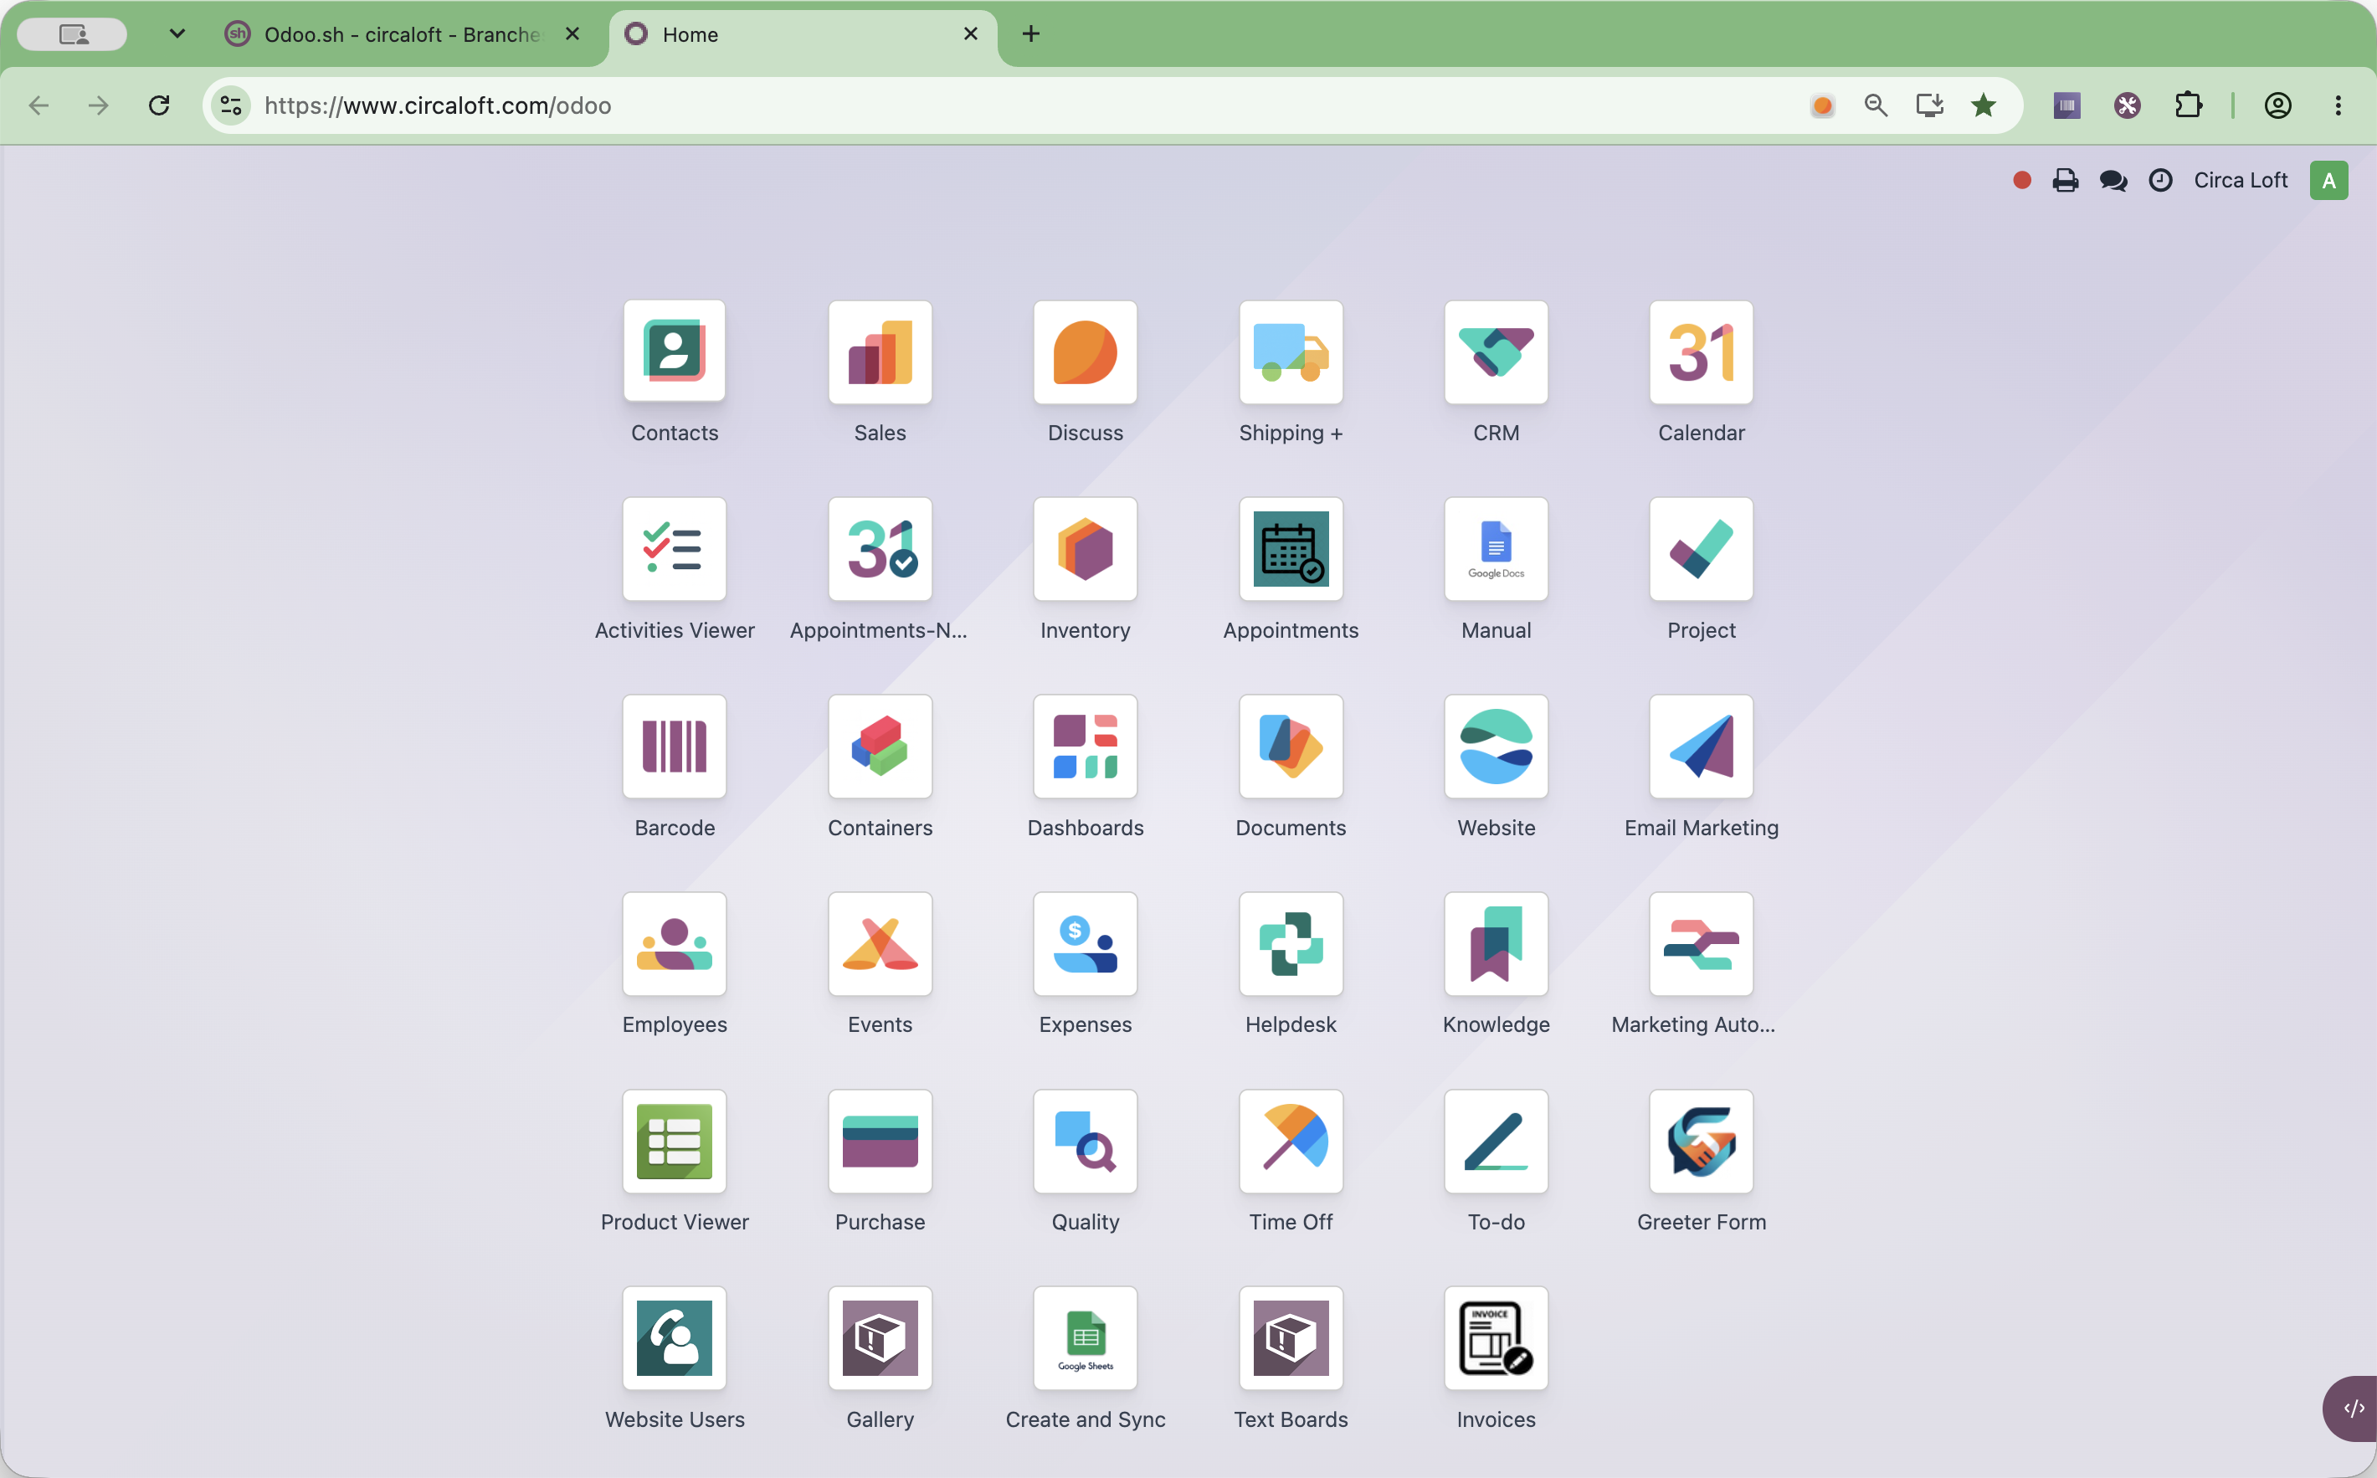Launch the Inventory app
2377x1478 pixels.
click(x=1085, y=549)
